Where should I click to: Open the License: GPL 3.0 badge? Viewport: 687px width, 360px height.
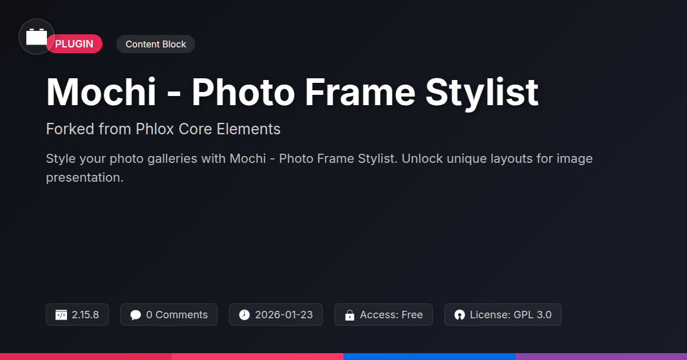click(x=503, y=315)
